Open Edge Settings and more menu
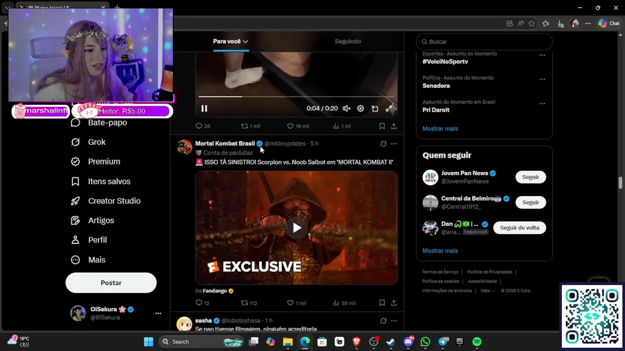625x351 pixels. (588, 23)
